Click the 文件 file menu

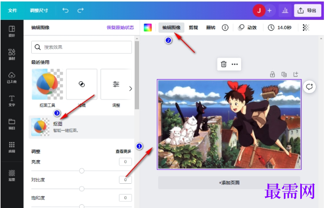[x=12, y=10]
